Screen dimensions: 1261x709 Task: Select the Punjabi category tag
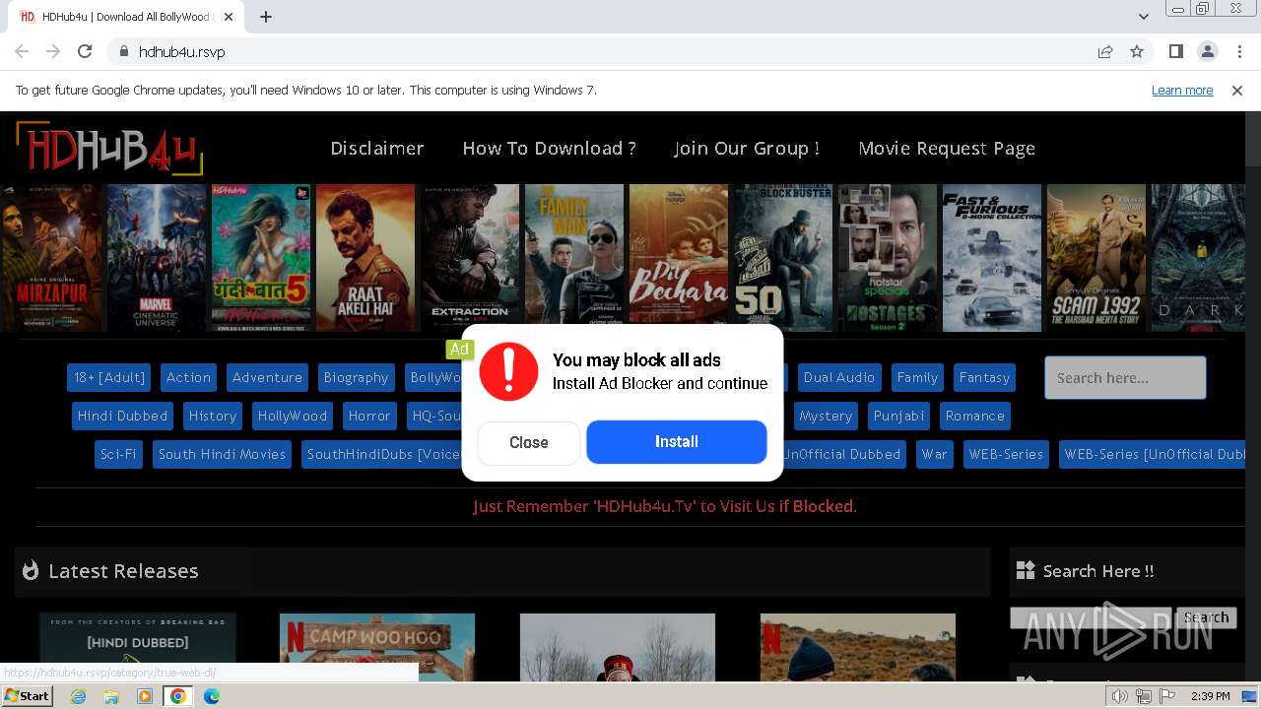click(899, 417)
